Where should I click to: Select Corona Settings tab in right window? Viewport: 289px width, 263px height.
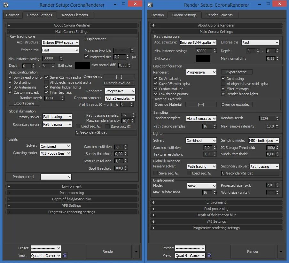(184, 15)
